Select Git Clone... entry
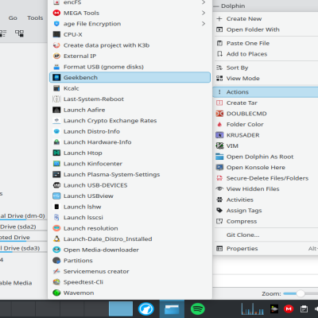This screenshot has height=318, width=318. [266, 235]
